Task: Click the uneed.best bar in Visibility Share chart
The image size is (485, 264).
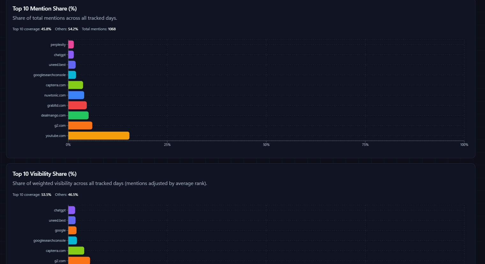Action: coord(72,220)
